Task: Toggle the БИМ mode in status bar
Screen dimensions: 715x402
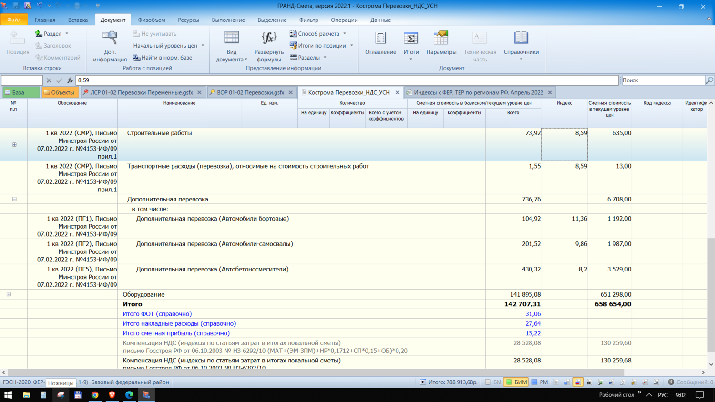Action: (516, 382)
